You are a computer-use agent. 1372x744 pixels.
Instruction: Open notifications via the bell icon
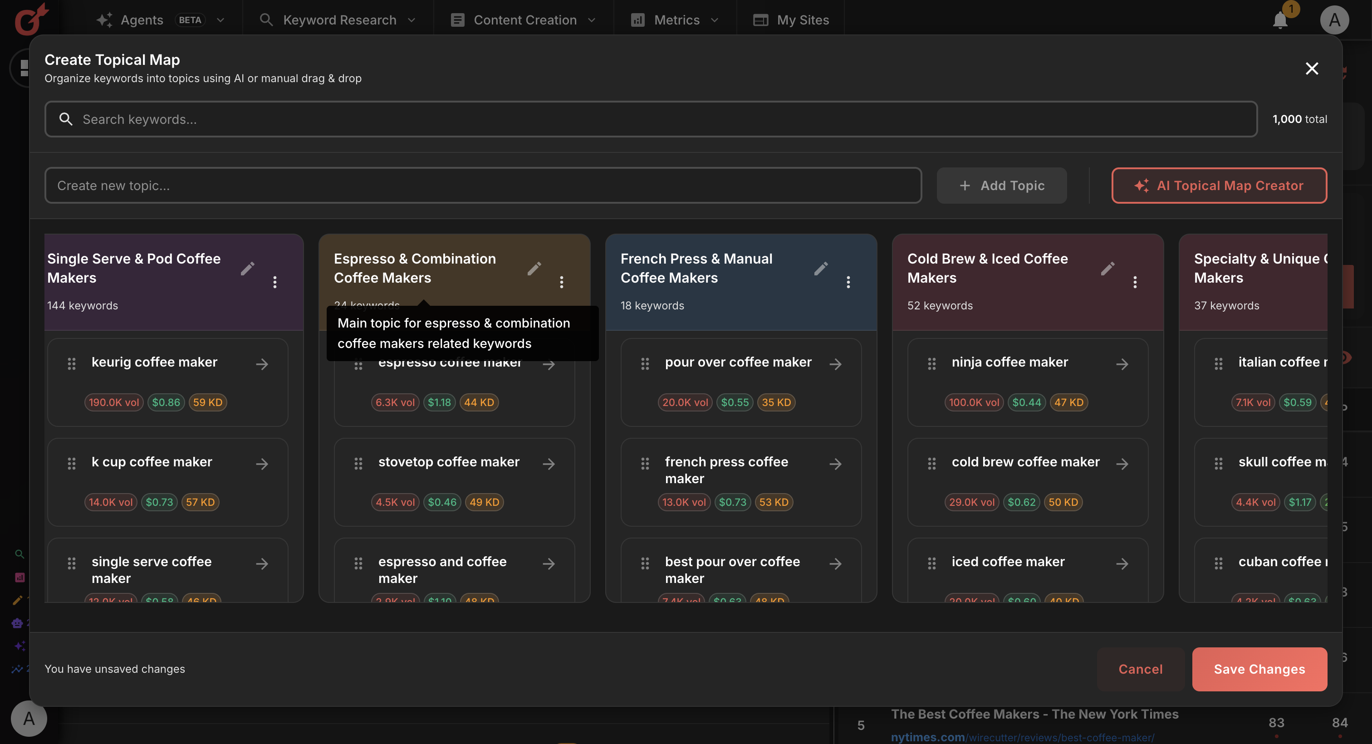(1280, 20)
